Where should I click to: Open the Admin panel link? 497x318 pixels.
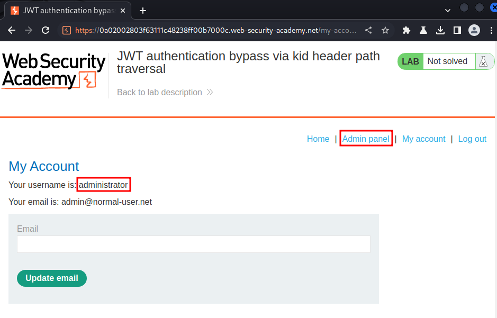pyautogui.click(x=366, y=139)
